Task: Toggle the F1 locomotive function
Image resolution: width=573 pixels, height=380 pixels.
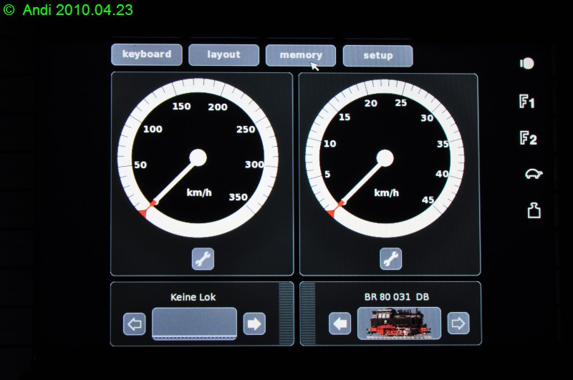Action: (x=527, y=102)
